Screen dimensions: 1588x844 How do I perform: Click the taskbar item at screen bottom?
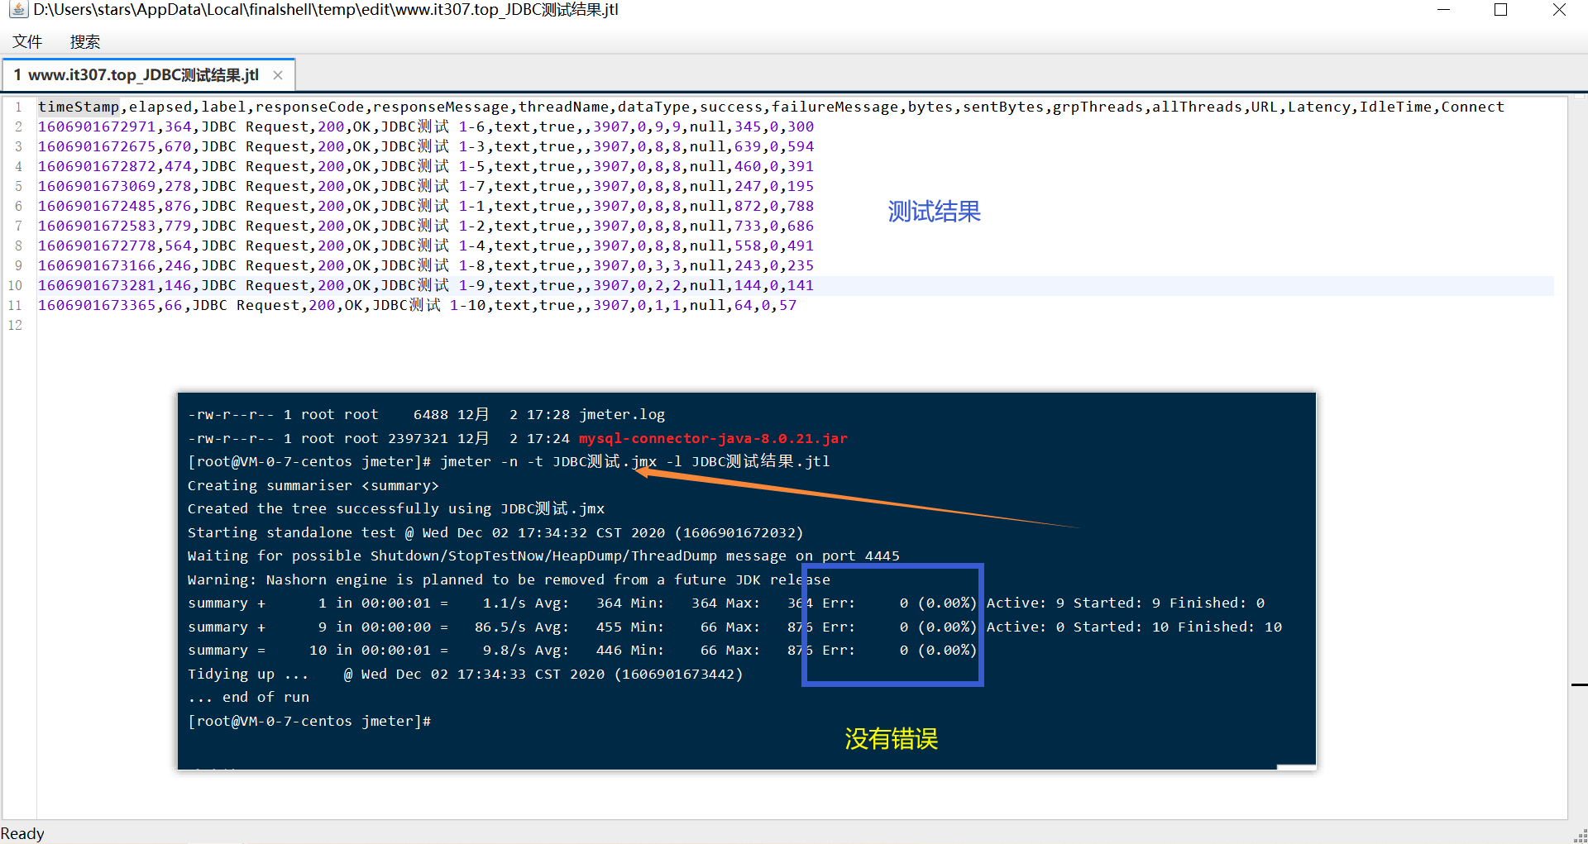213,842
